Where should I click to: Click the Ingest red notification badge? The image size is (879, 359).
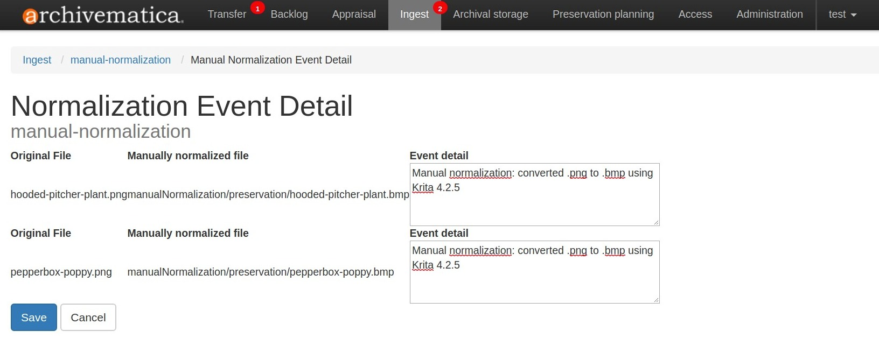pyautogui.click(x=440, y=9)
